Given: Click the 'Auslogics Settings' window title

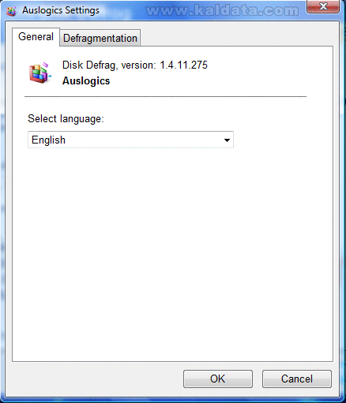Looking at the screenshot, I should pyautogui.click(x=61, y=10).
